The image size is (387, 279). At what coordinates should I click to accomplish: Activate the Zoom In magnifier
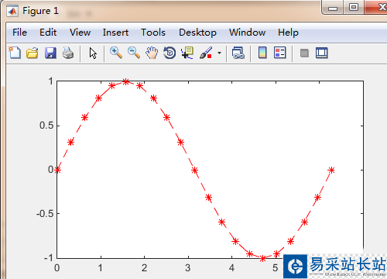point(116,53)
